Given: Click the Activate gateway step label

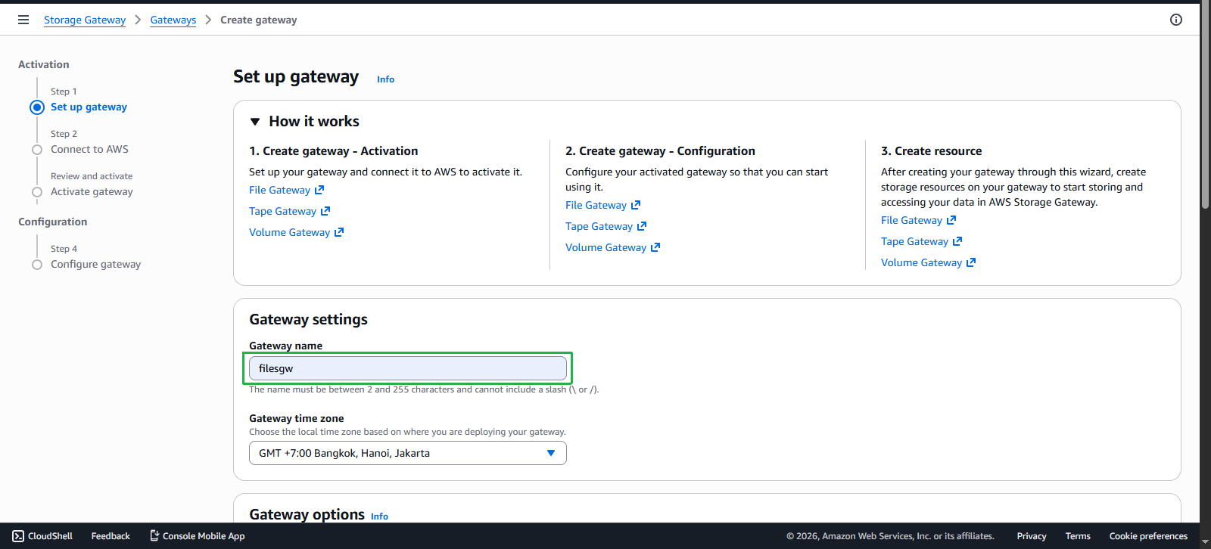Looking at the screenshot, I should [92, 192].
